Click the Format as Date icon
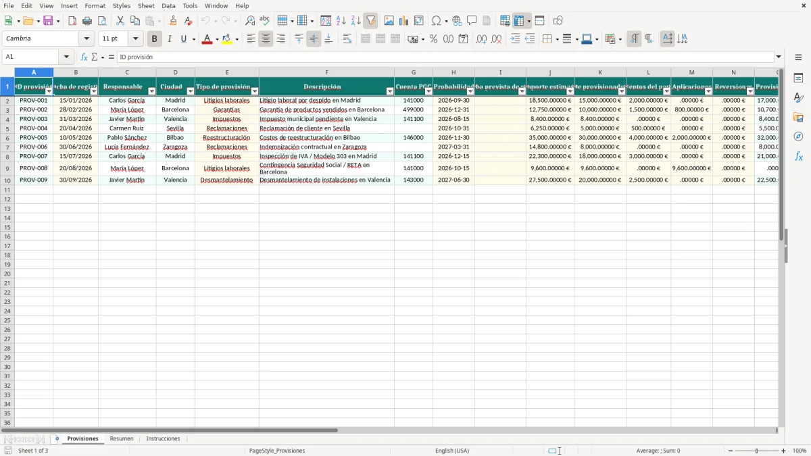 point(463,39)
